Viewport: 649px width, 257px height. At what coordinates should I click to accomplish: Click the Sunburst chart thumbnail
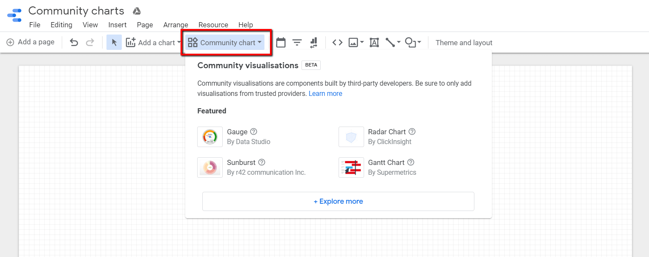(210, 167)
